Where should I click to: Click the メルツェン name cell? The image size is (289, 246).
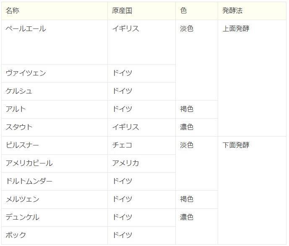pos(23,199)
